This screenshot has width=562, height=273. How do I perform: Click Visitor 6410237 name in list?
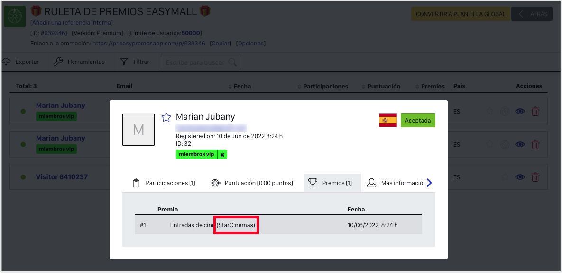click(x=62, y=177)
